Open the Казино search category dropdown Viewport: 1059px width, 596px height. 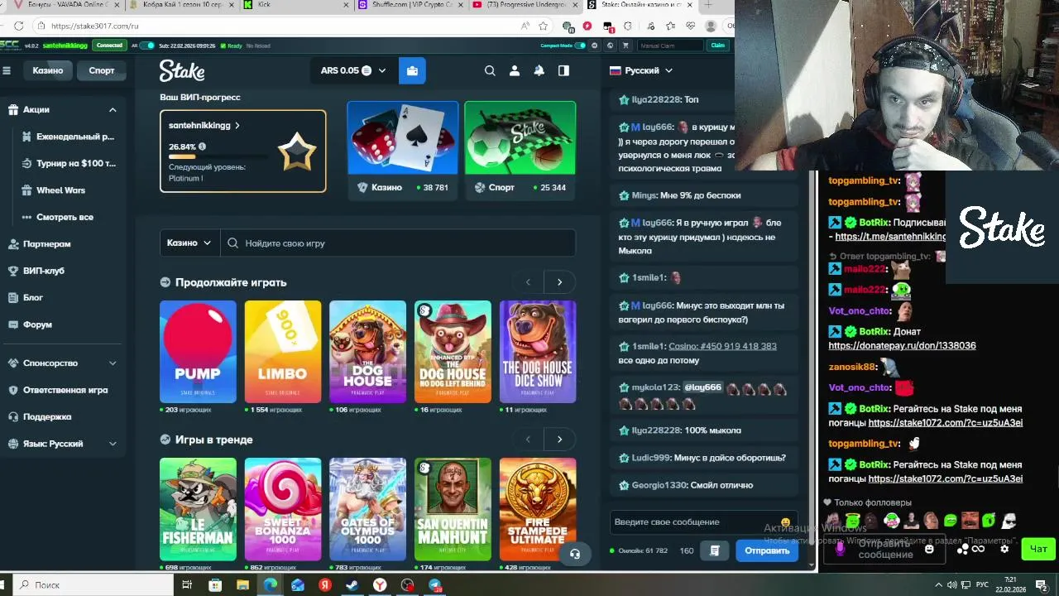[189, 243]
